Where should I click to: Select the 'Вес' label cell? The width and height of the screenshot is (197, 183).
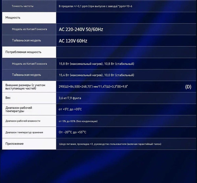click(29, 98)
